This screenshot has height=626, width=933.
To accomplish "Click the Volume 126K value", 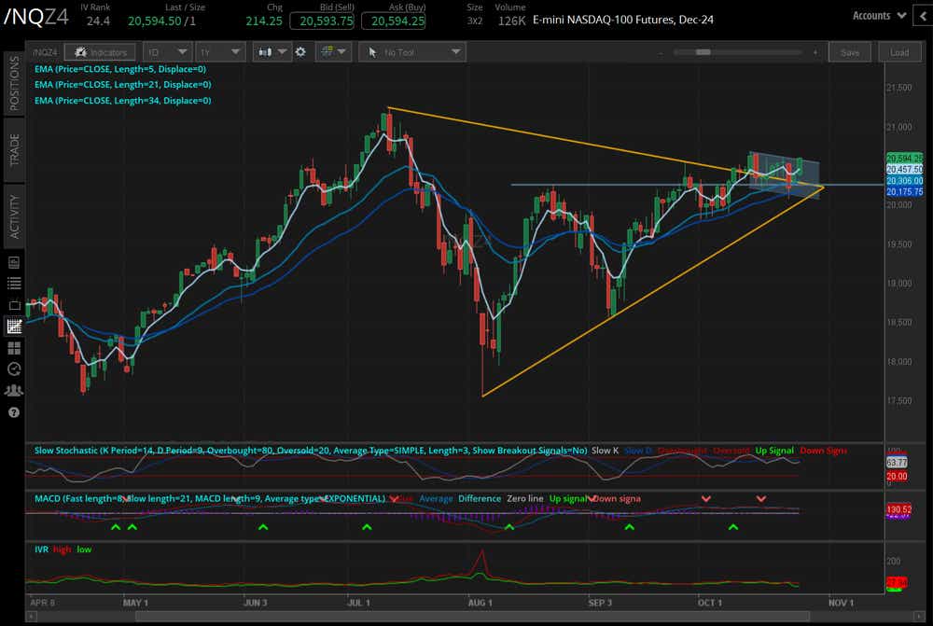I will click(x=511, y=21).
